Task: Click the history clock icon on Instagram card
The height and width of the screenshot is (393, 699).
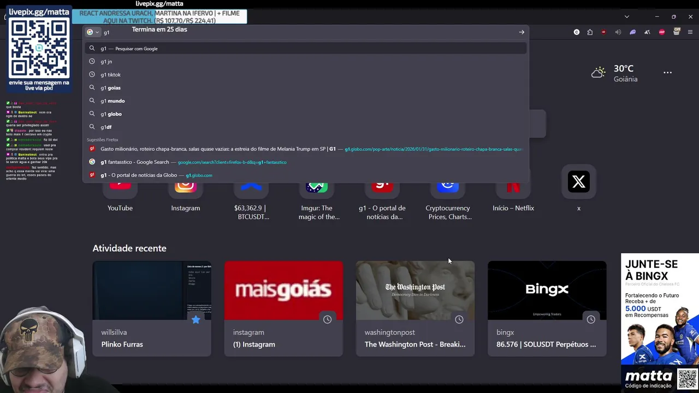Action: coord(327,320)
